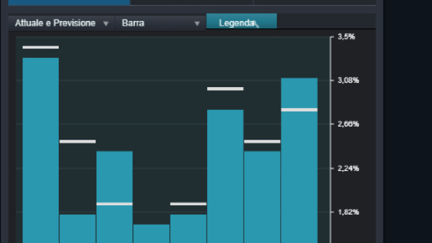Image resolution: width=432 pixels, height=243 pixels.
Task: Select the last bar reaching 3,08%
Action: (x=299, y=161)
